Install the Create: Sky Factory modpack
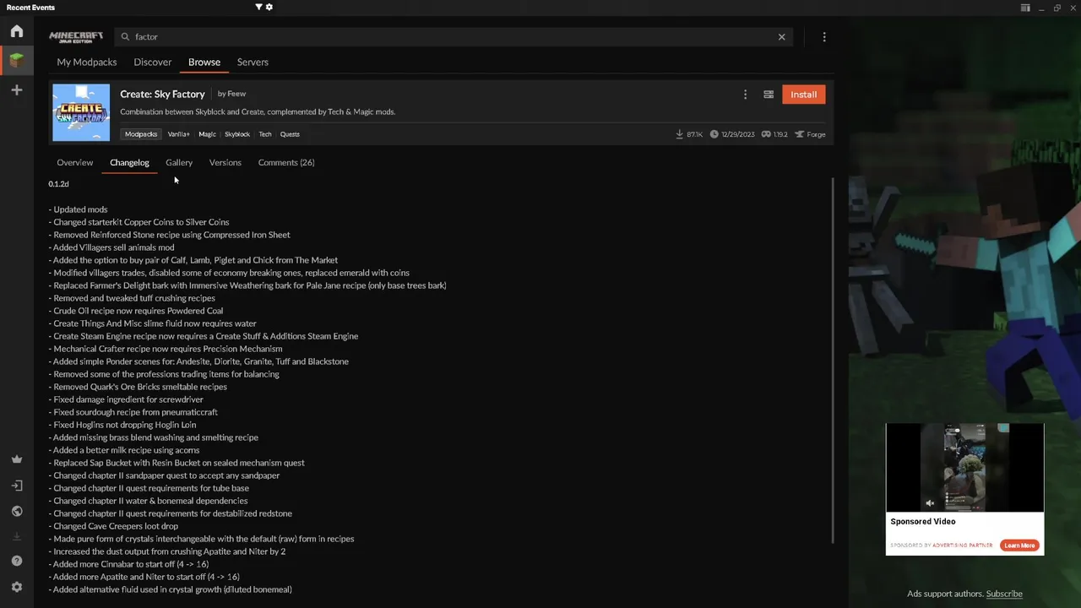The height and width of the screenshot is (608, 1081). coord(803,95)
